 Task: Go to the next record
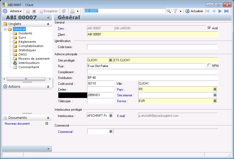pos(220,11)
